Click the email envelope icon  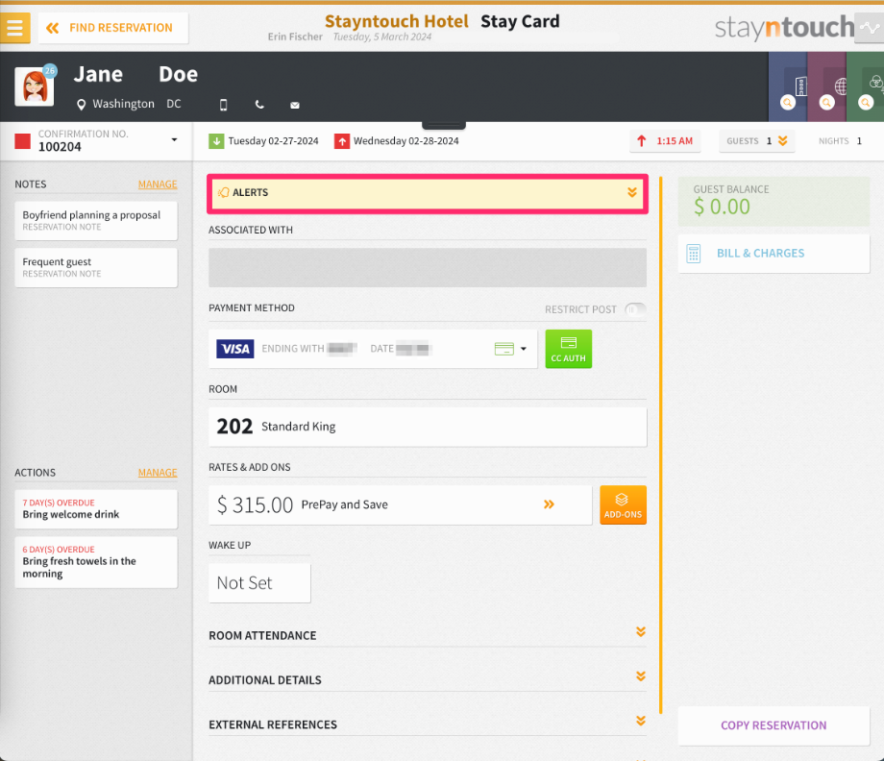295,106
